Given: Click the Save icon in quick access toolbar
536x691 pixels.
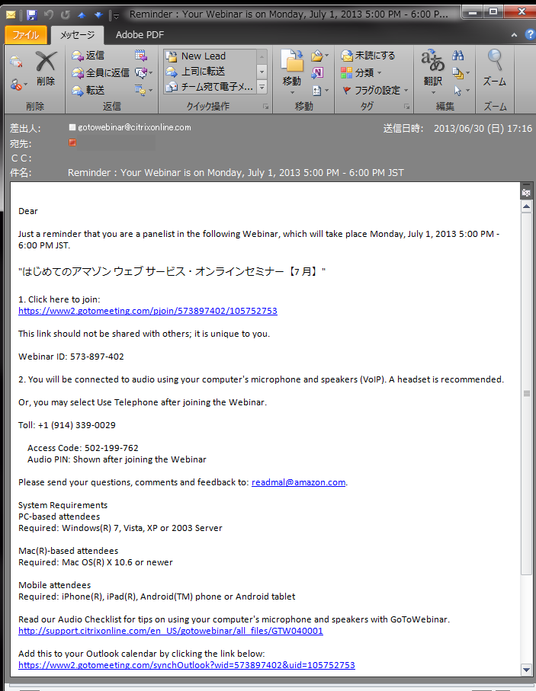Looking at the screenshot, I should point(31,15).
